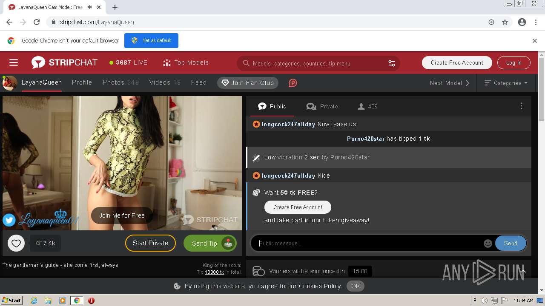Open the search filter settings icon
The width and height of the screenshot is (545, 306).
click(391, 63)
